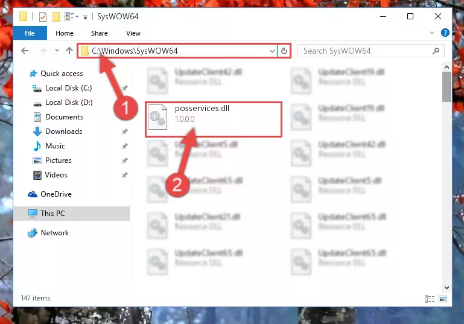Open Music folder in sidebar
The width and height of the screenshot is (464, 324).
(55, 146)
